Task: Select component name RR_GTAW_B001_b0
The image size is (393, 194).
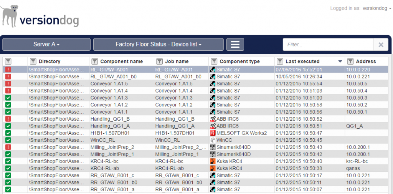Action: (x=114, y=182)
